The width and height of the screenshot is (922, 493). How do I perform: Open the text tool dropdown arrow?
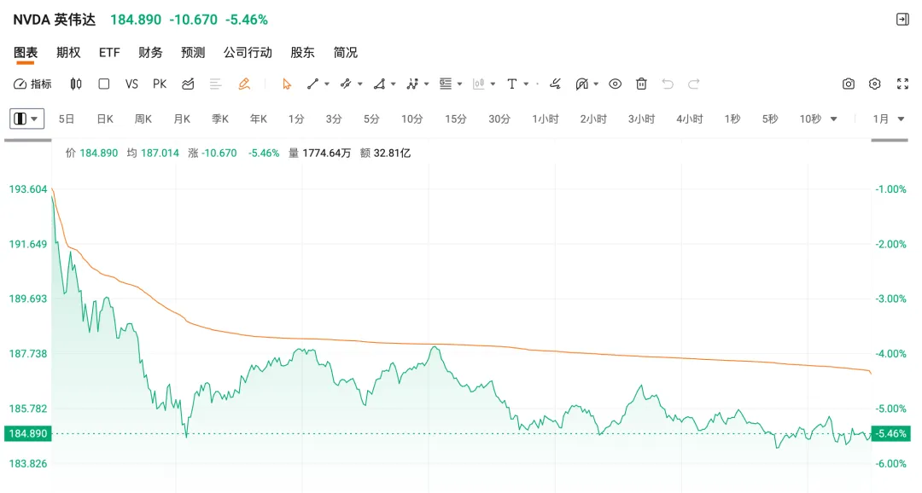[x=526, y=84]
